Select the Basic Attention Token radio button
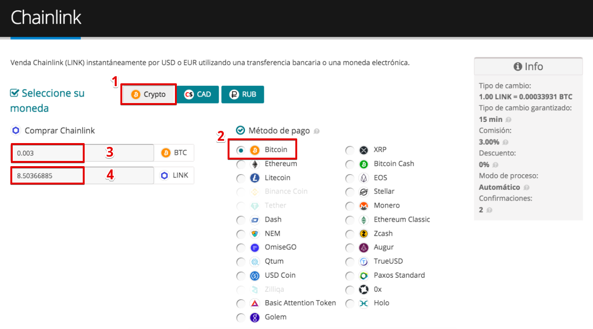The image size is (593, 329). (x=241, y=304)
